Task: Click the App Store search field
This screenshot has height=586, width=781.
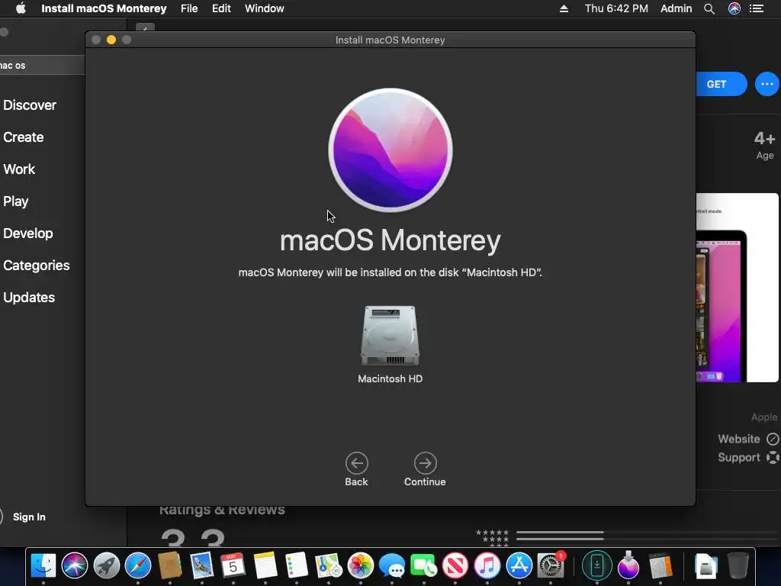Action: tap(42, 66)
